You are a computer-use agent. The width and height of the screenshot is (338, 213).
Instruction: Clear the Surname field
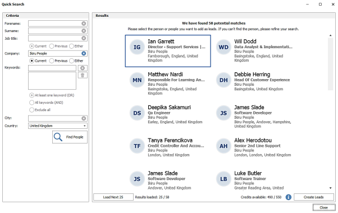point(84,31)
